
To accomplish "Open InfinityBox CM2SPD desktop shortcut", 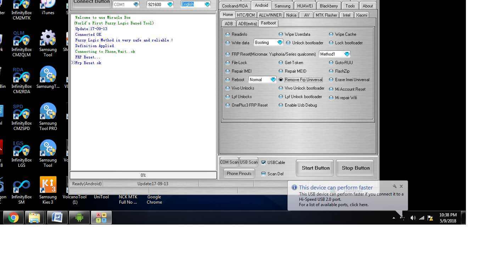I will click(22, 117).
